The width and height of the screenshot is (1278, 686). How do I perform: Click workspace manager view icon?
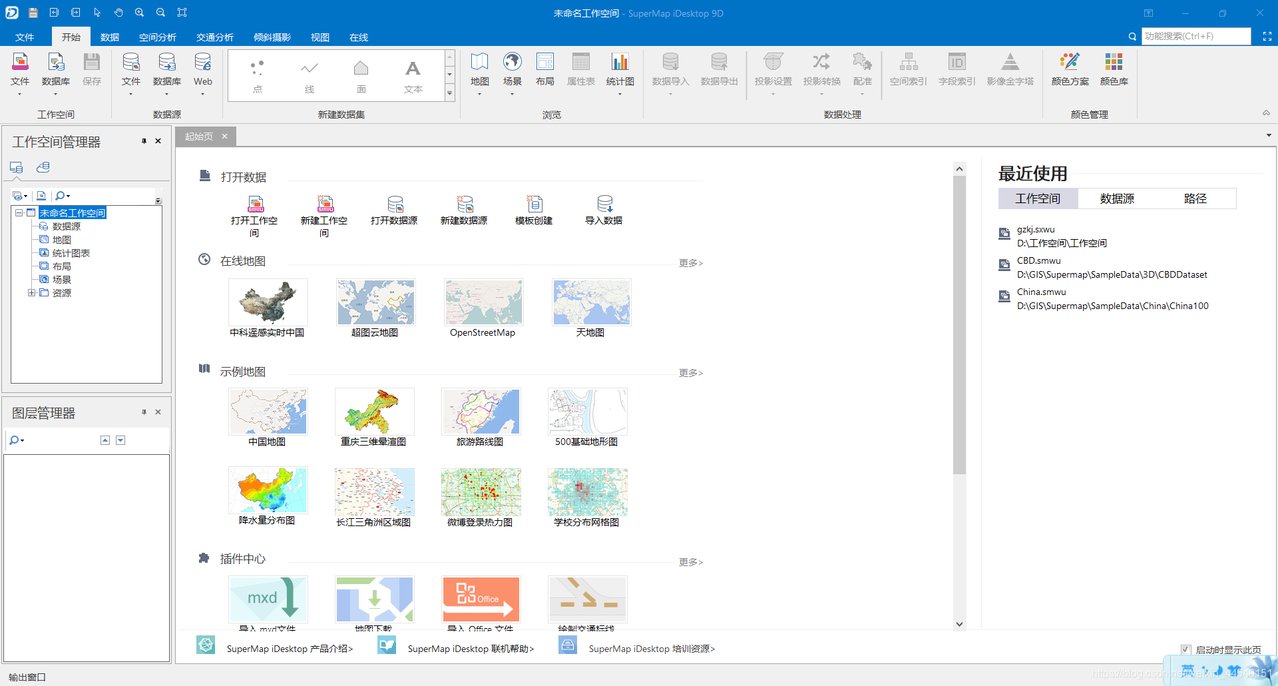[17, 168]
